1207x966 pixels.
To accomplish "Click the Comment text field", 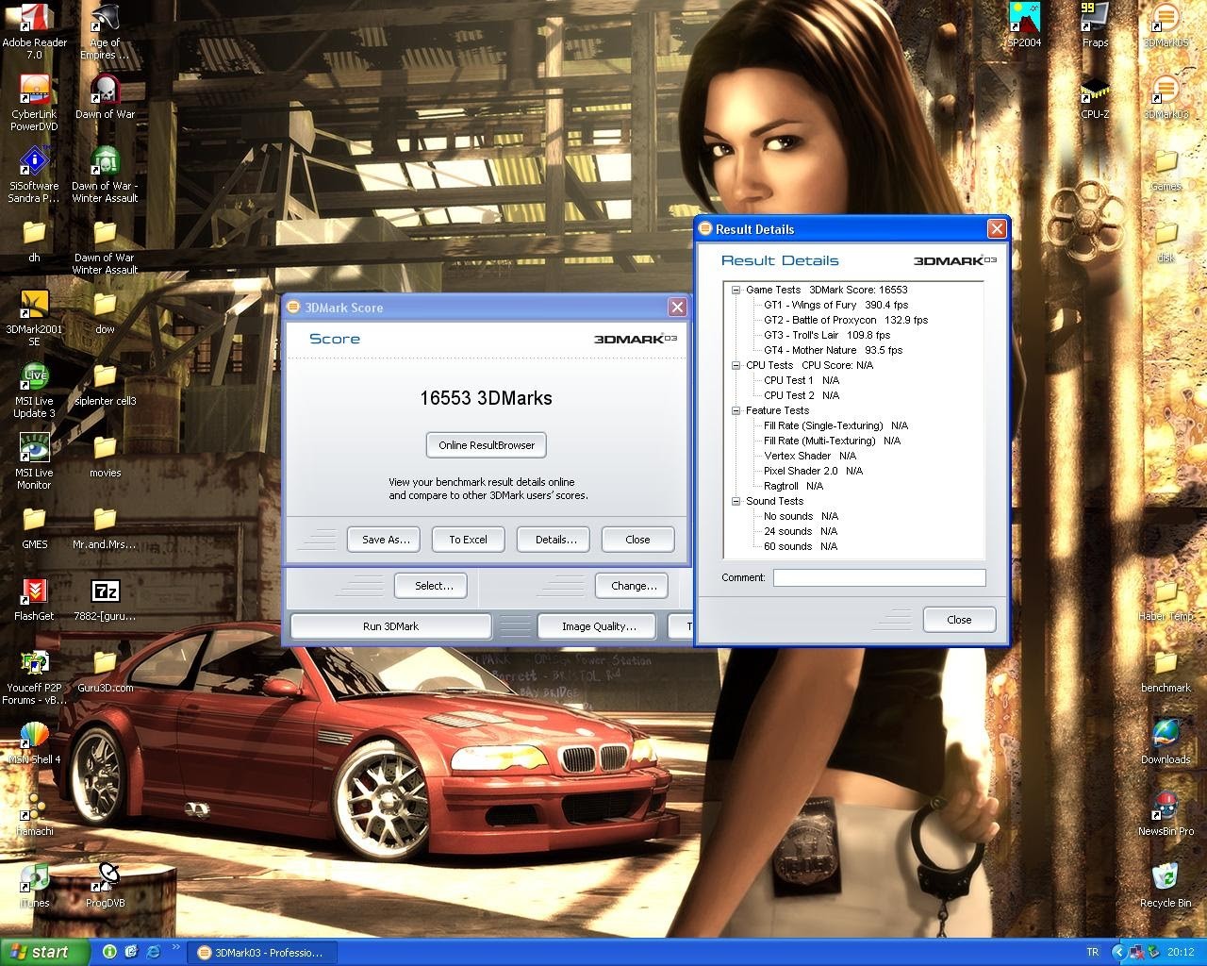I will coord(879,577).
